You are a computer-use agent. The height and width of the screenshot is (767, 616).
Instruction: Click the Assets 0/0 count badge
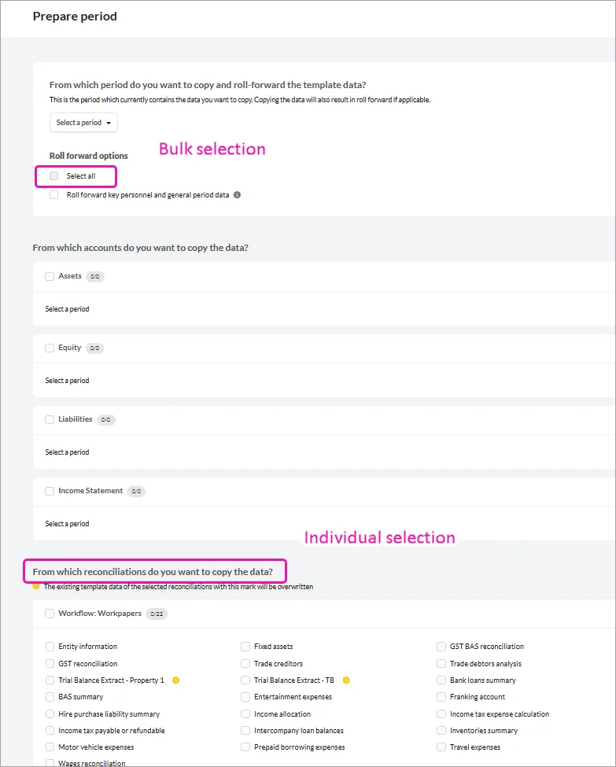pyautogui.click(x=95, y=276)
